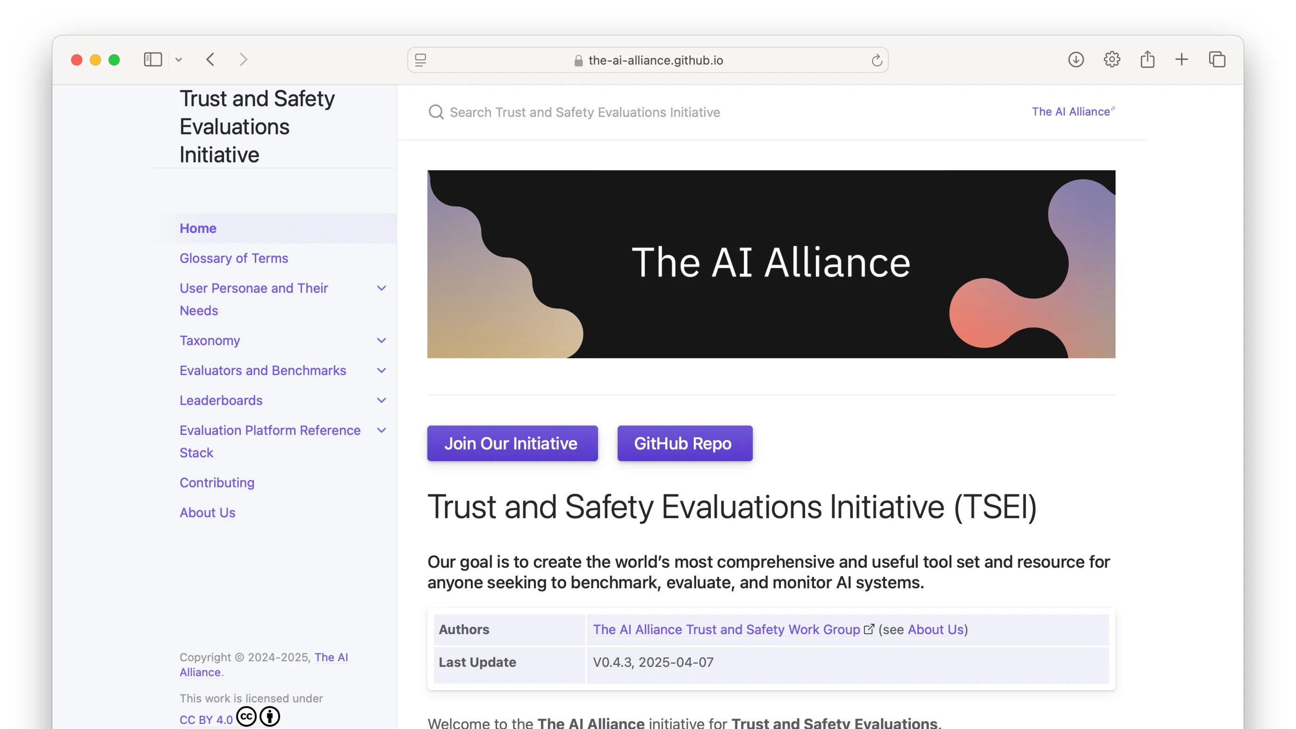Go forward to the next page

pos(244,60)
